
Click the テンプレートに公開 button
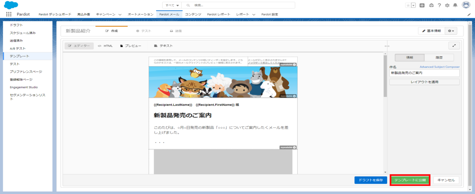(410, 180)
